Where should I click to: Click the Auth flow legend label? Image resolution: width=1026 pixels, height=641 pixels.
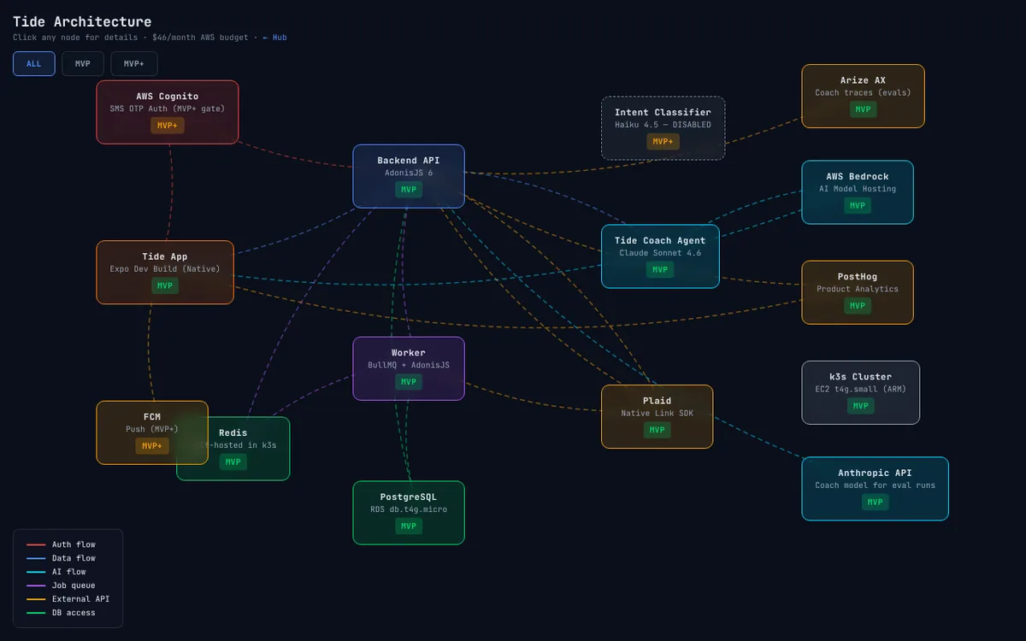[x=74, y=544]
